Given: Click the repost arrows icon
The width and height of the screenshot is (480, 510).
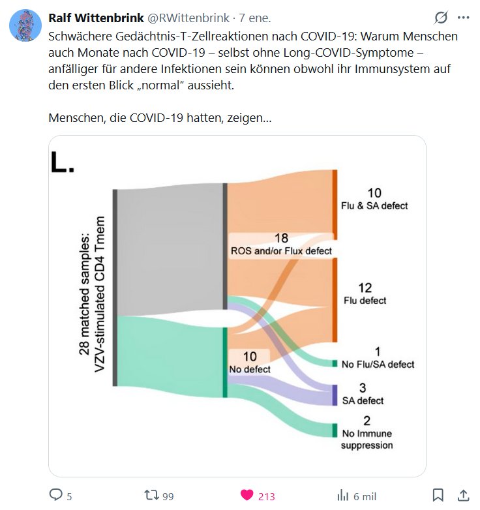Looking at the screenshot, I should (151, 496).
